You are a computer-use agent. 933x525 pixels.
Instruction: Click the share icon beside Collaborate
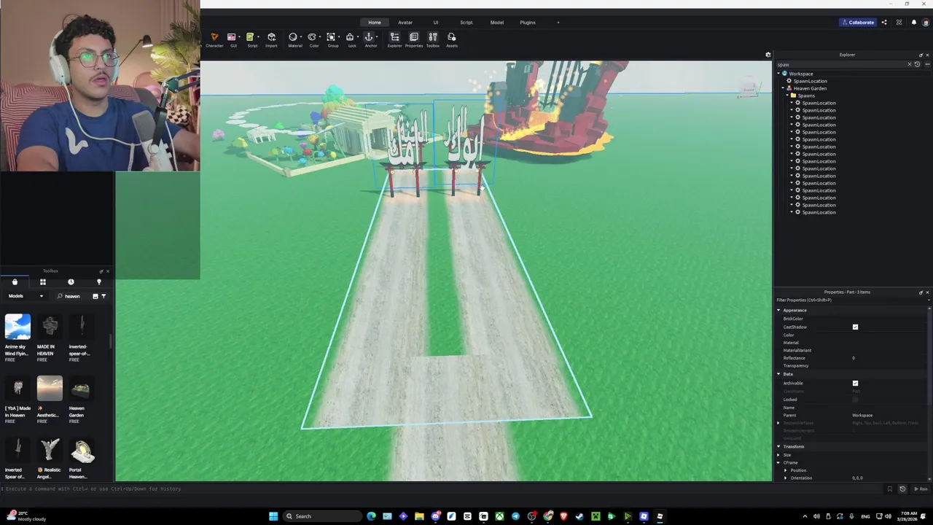(884, 23)
